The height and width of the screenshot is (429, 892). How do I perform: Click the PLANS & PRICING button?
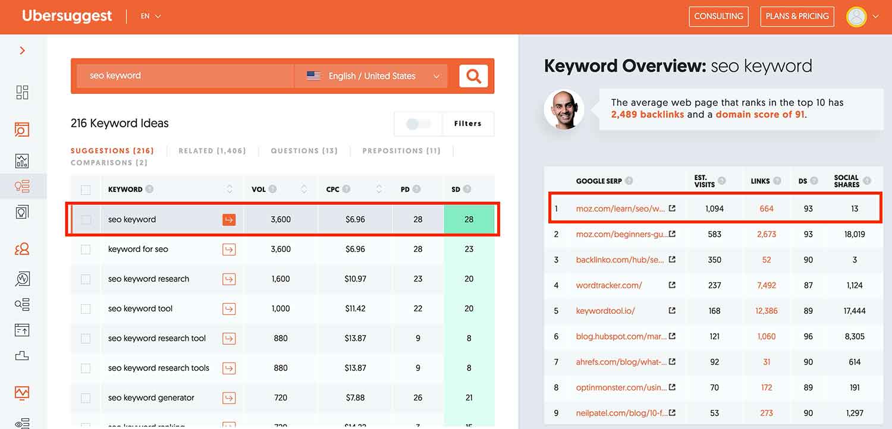(x=797, y=17)
